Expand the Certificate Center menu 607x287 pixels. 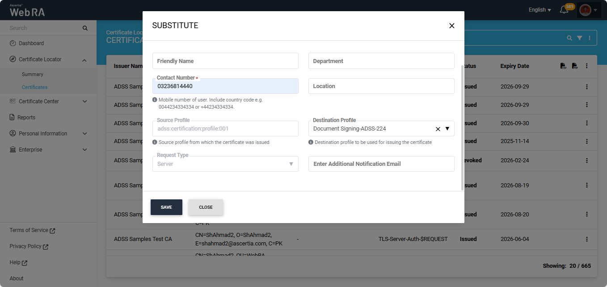click(84, 101)
